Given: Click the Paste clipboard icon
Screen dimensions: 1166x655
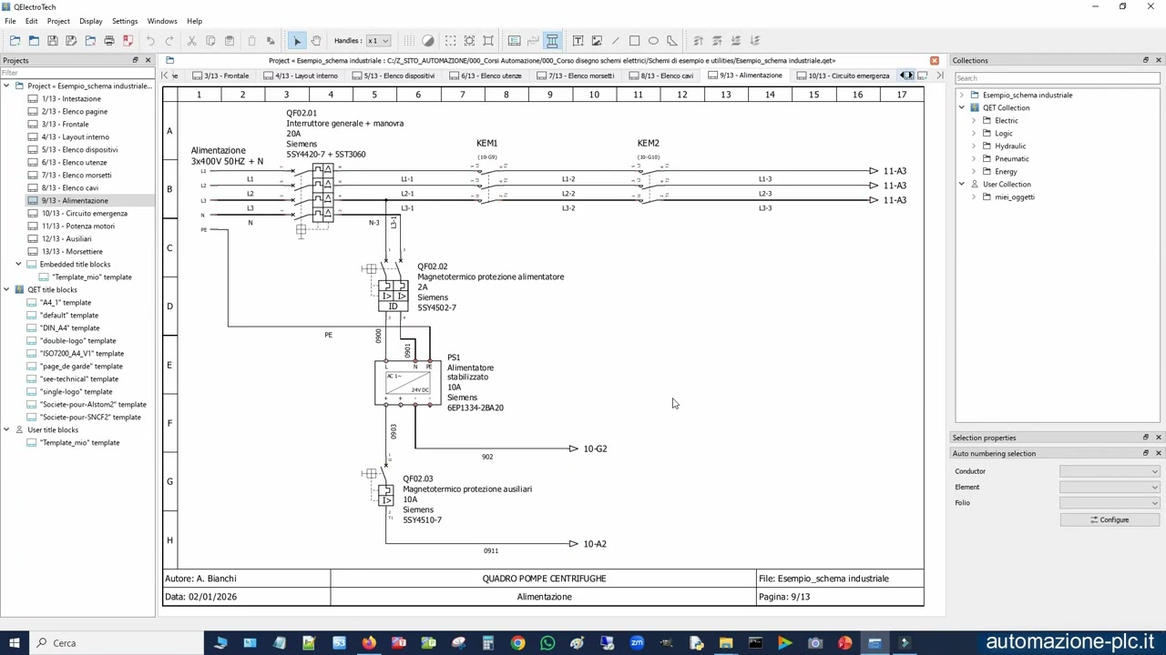Looking at the screenshot, I should (x=229, y=40).
